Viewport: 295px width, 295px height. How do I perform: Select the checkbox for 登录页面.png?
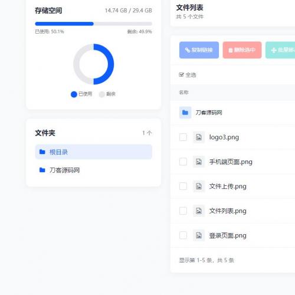183,235
